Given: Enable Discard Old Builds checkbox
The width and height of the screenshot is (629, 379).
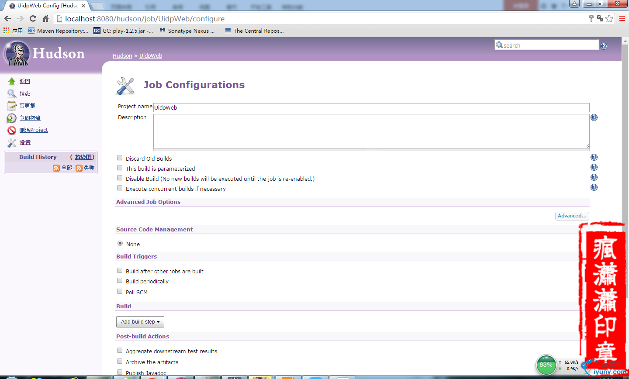Looking at the screenshot, I should click(x=120, y=158).
